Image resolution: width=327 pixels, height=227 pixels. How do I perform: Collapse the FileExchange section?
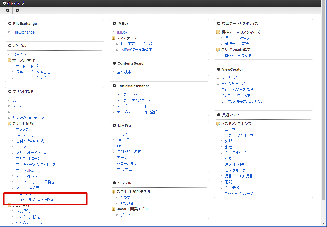(10, 24)
